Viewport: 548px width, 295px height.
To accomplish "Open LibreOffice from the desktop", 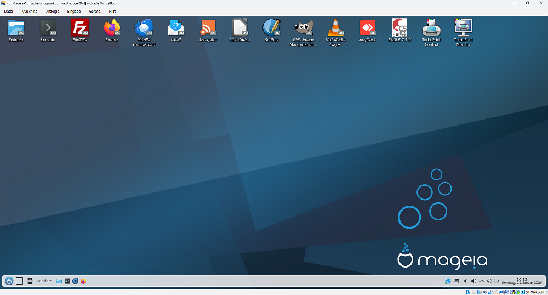I will coord(239,28).
